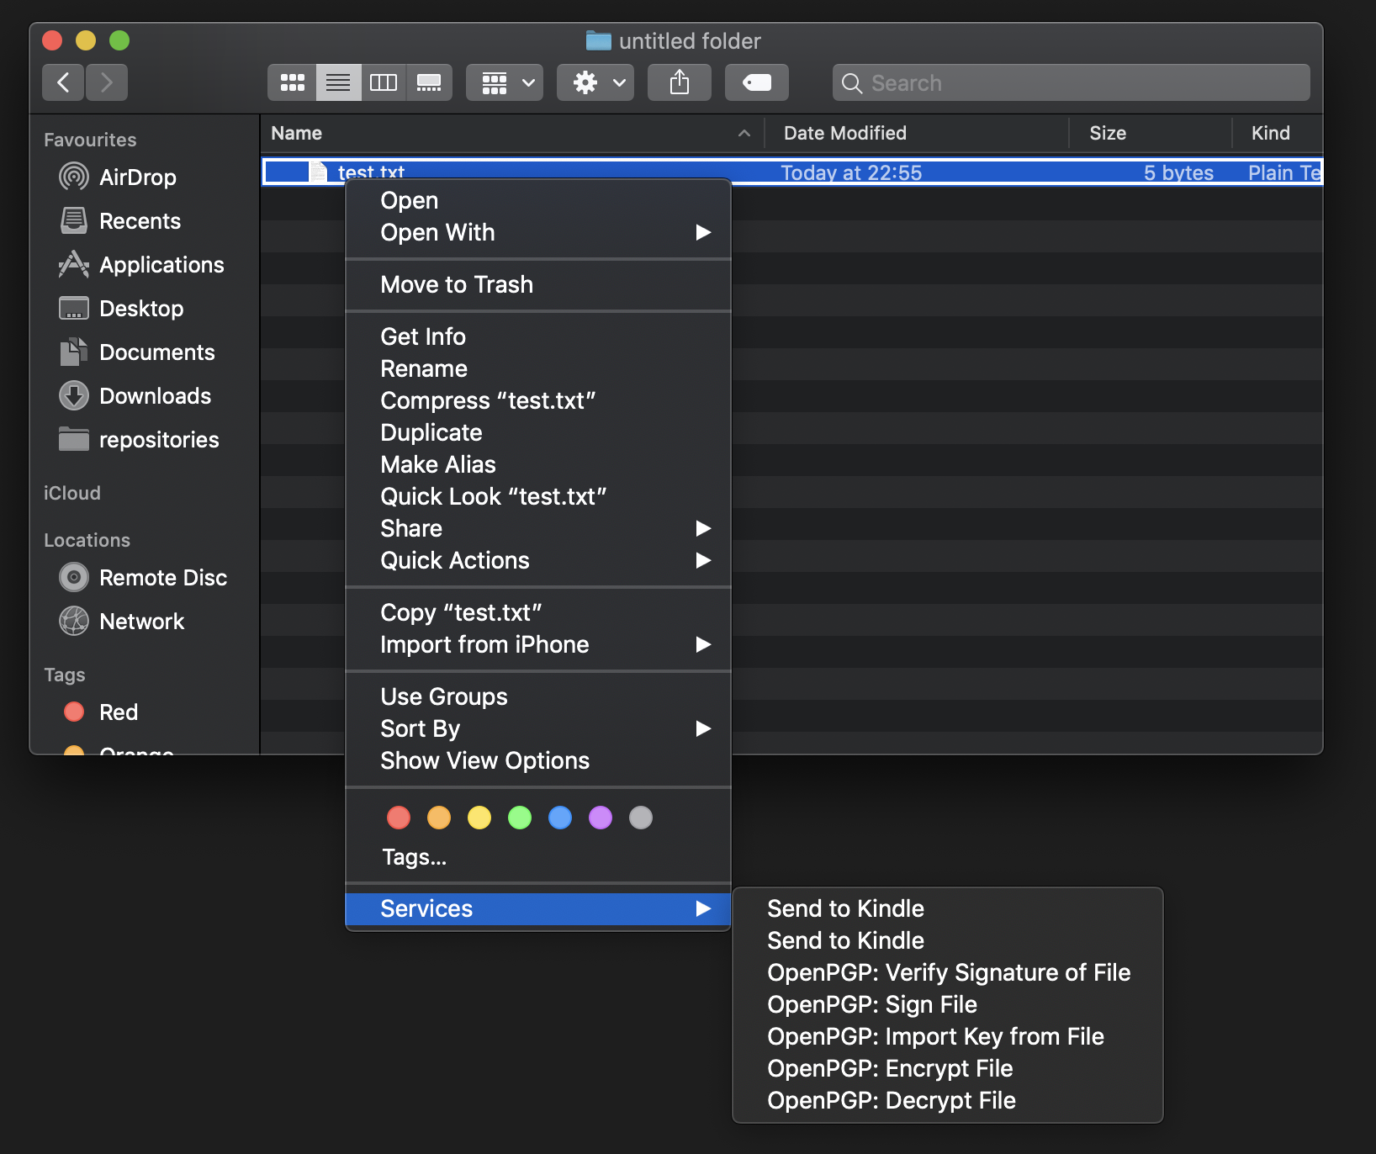Switch to gallery view in toolbar

pyautogui.click(x=429, y=82)
